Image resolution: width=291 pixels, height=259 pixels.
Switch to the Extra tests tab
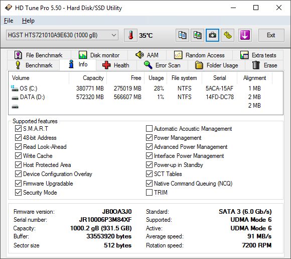(258, 55)
